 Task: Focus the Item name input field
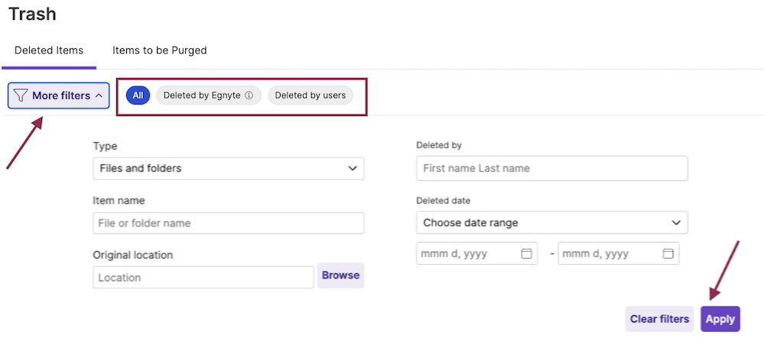pos(228,223)
